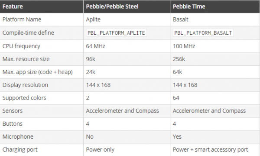Click the 24k app size value

(91, 72)
